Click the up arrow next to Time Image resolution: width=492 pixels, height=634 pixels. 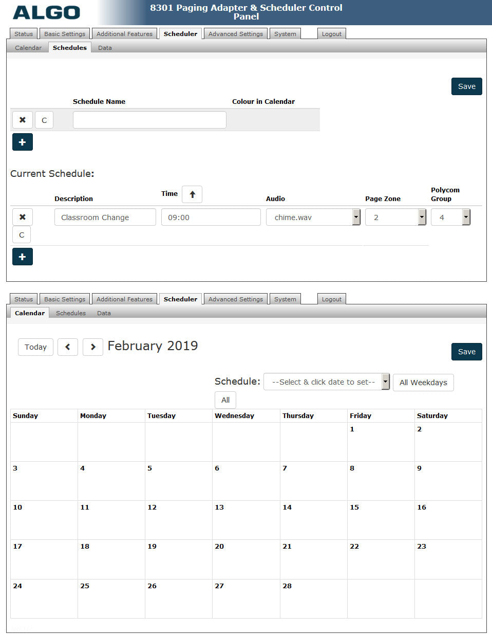coord(192,194)
